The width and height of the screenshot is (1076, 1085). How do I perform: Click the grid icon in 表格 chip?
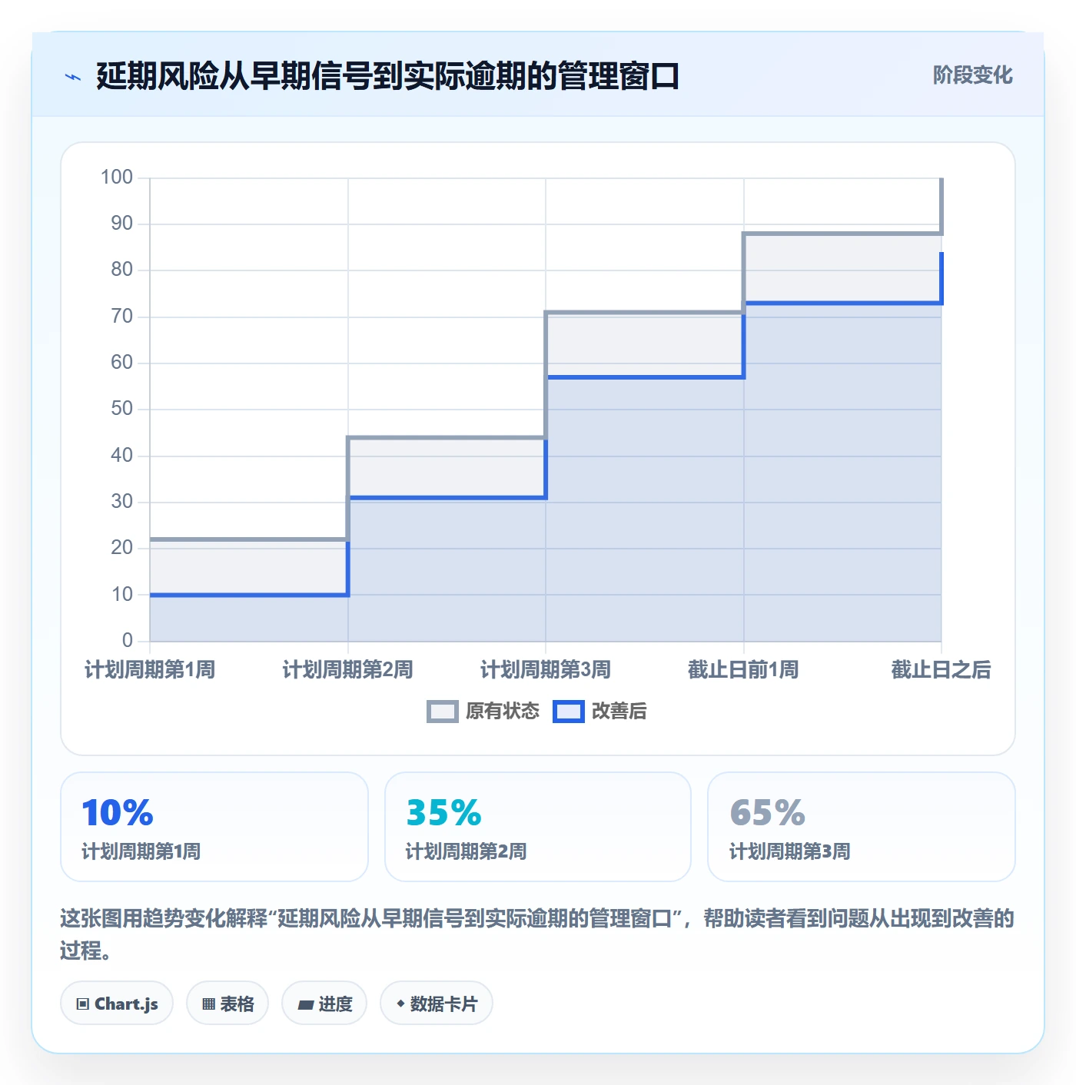208,1004
